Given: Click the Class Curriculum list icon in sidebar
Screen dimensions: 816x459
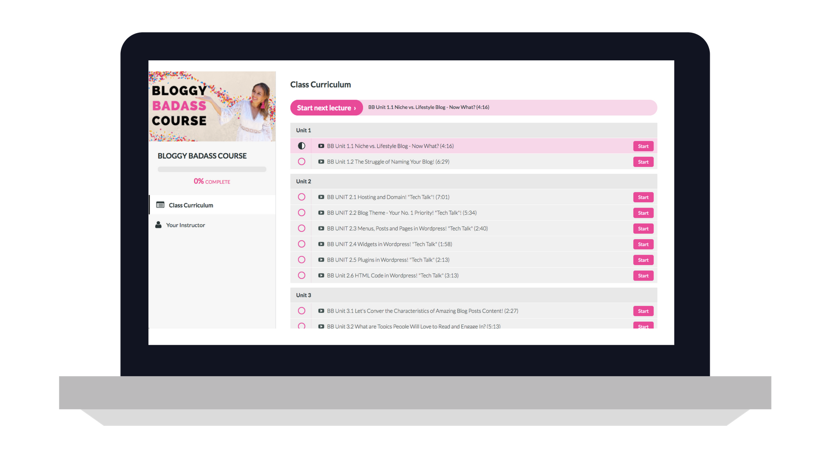Looking at the screenshot, I should 160,205.
